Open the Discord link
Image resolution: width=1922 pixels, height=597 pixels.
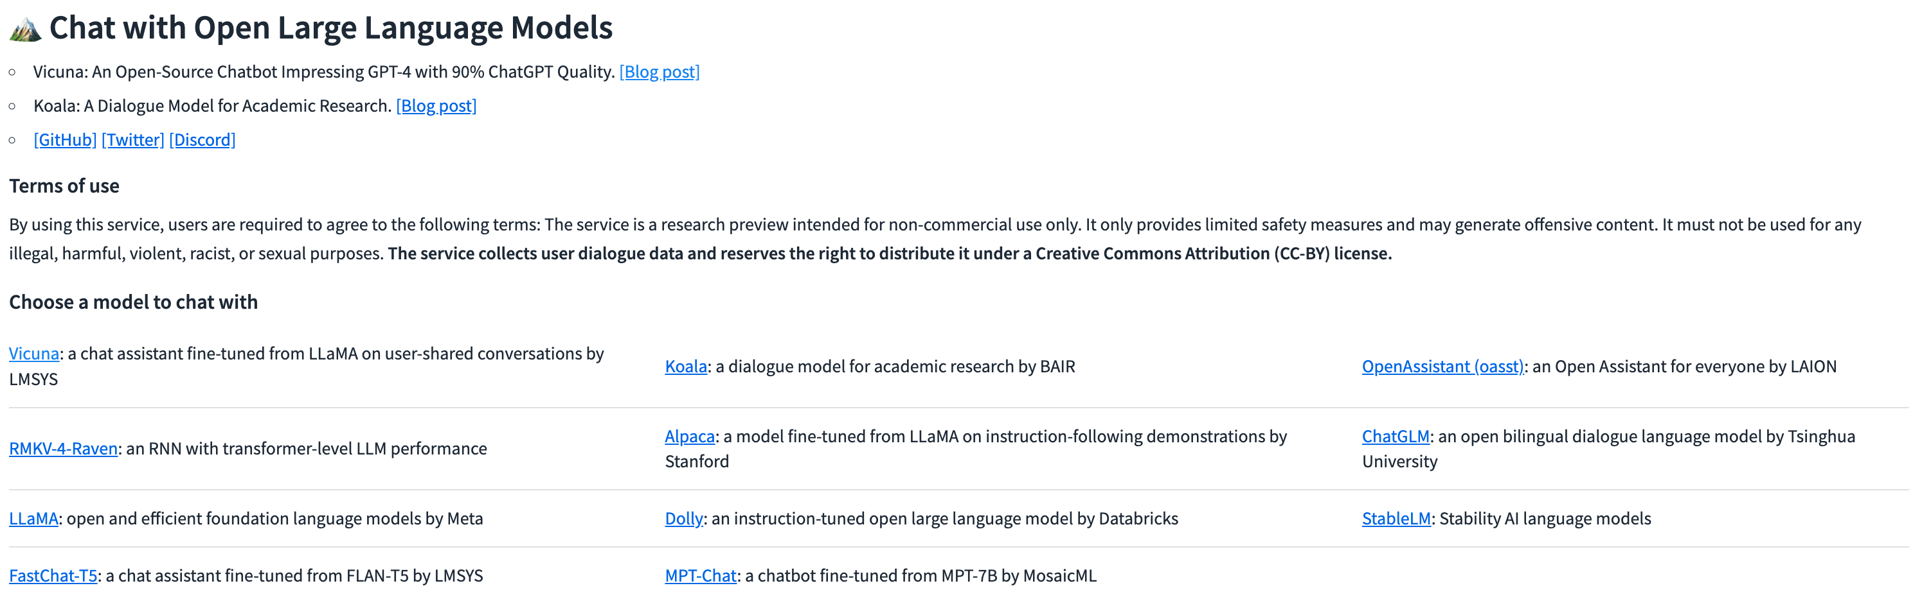tap(202, 140)
